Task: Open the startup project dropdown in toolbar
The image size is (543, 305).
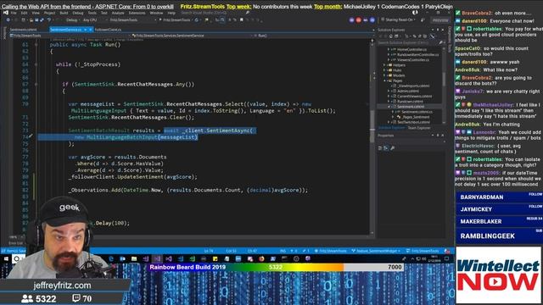Action: (x=132, y=20)
